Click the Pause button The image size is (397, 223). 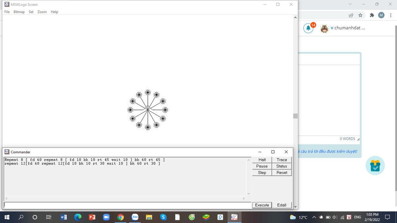(x=262, y=166)
